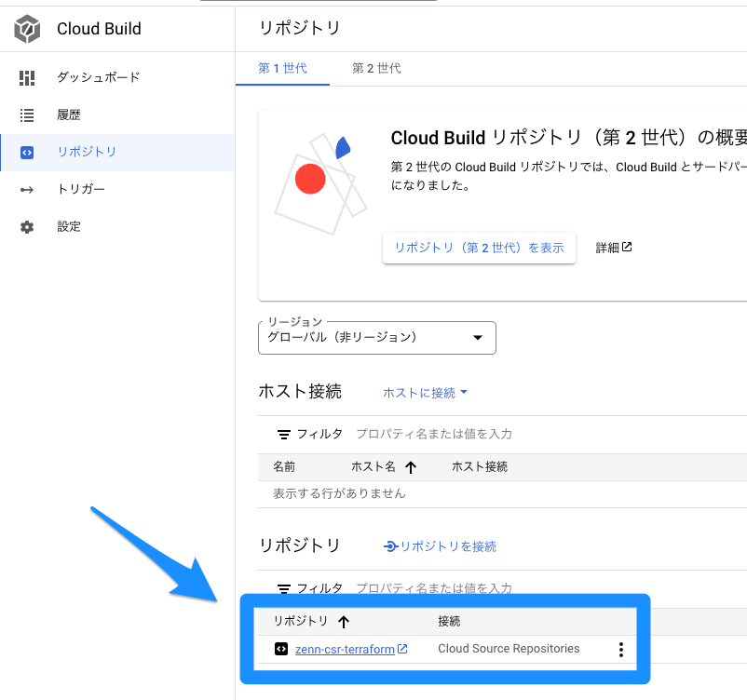Click the Cloud Source Repositories cell
Screen dimensions: 747x700
[509, 649]
